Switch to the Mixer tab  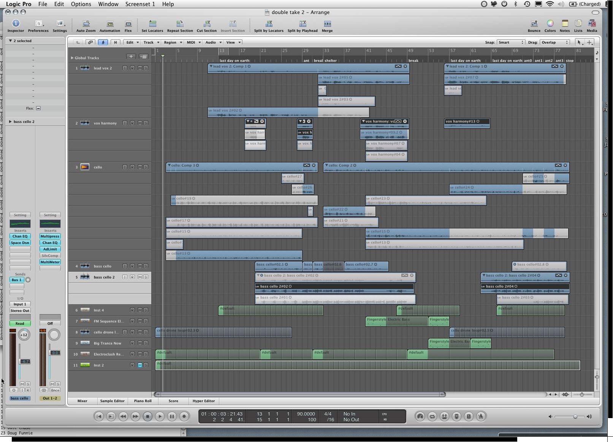tap(82, 401)
